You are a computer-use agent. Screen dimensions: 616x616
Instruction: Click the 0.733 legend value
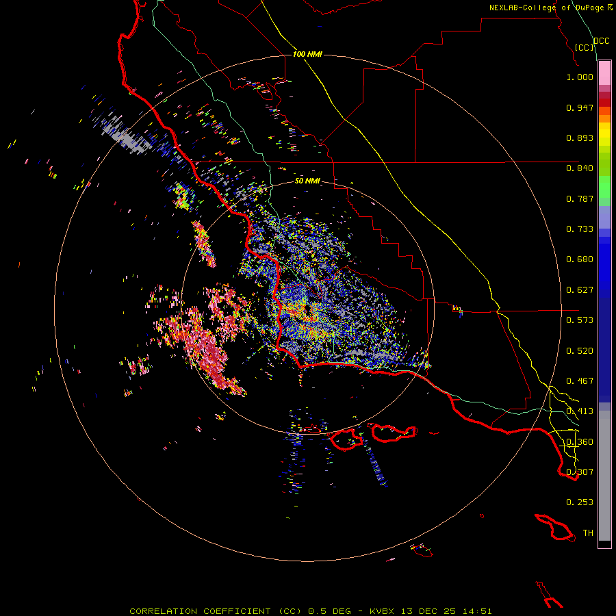[580, 229]
